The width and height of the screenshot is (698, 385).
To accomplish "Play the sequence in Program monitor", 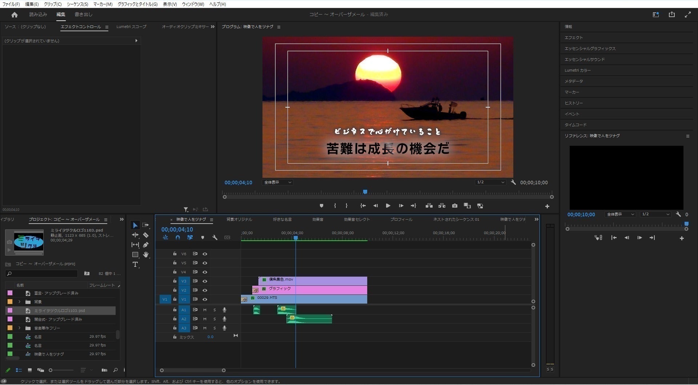I will tap(388, 206).
